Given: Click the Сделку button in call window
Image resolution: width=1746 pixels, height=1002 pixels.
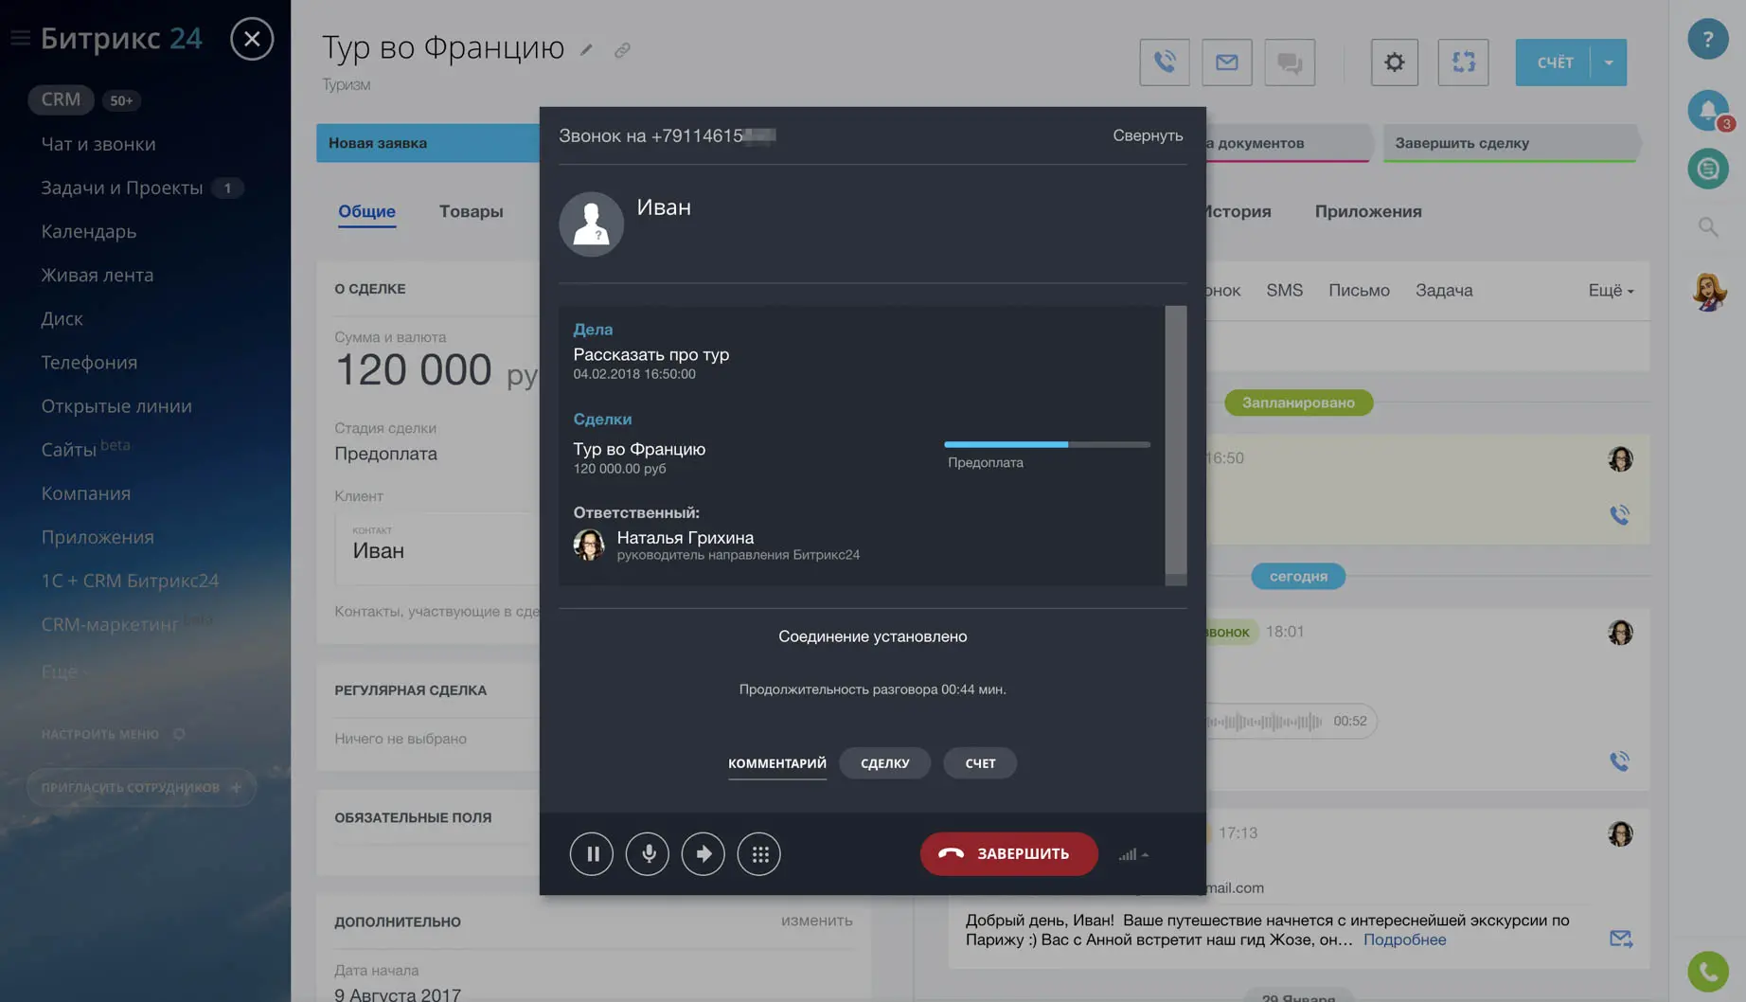Looking at the screenshot, I should tap(885, 763).
